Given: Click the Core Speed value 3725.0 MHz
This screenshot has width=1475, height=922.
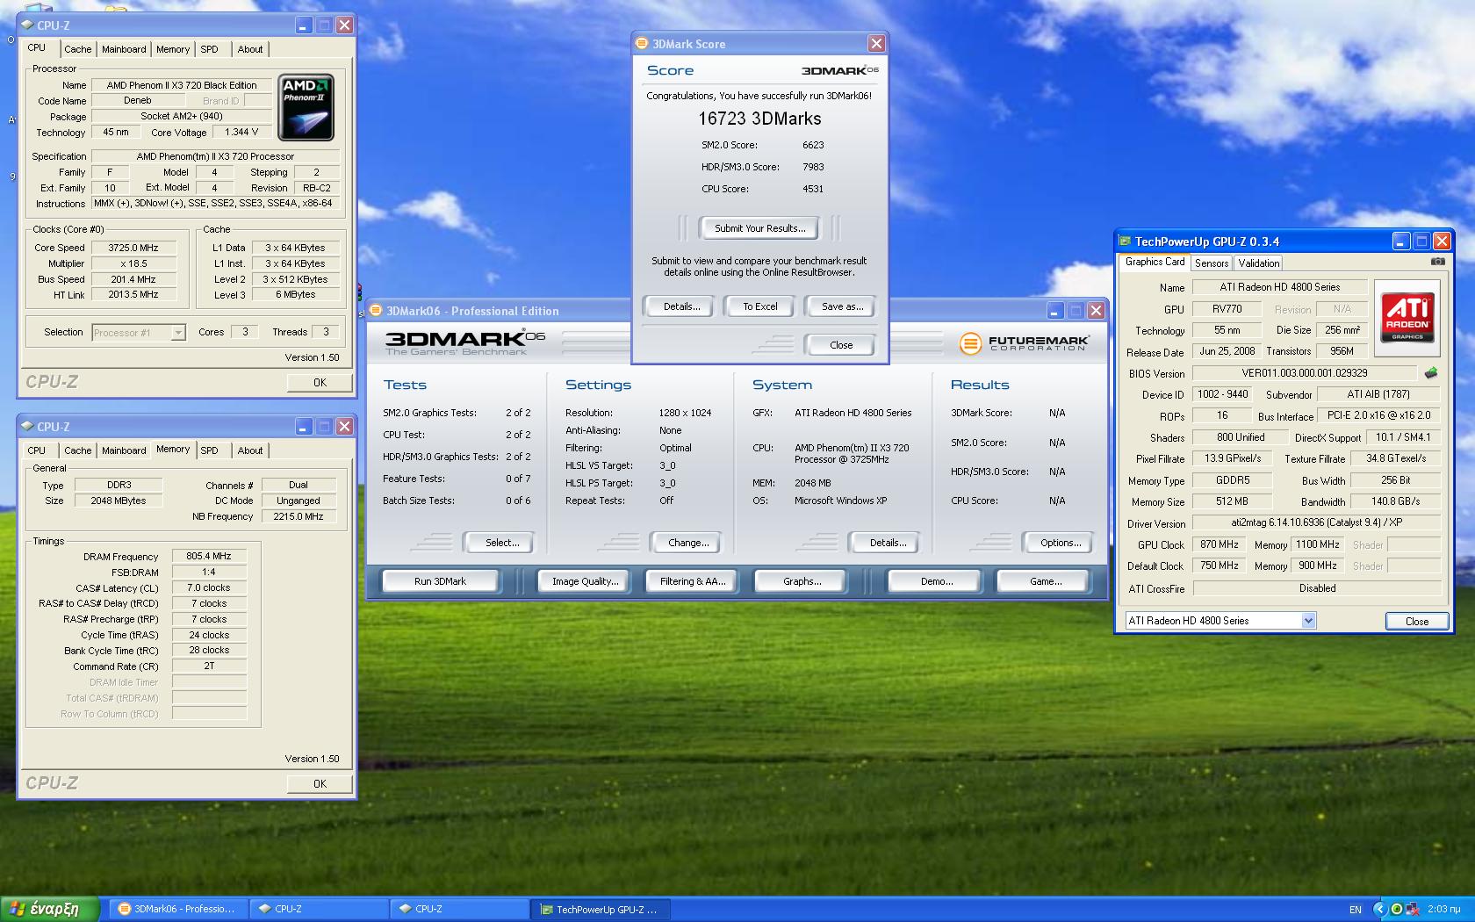Looking at the screenshot, I should tap(133, 248).
